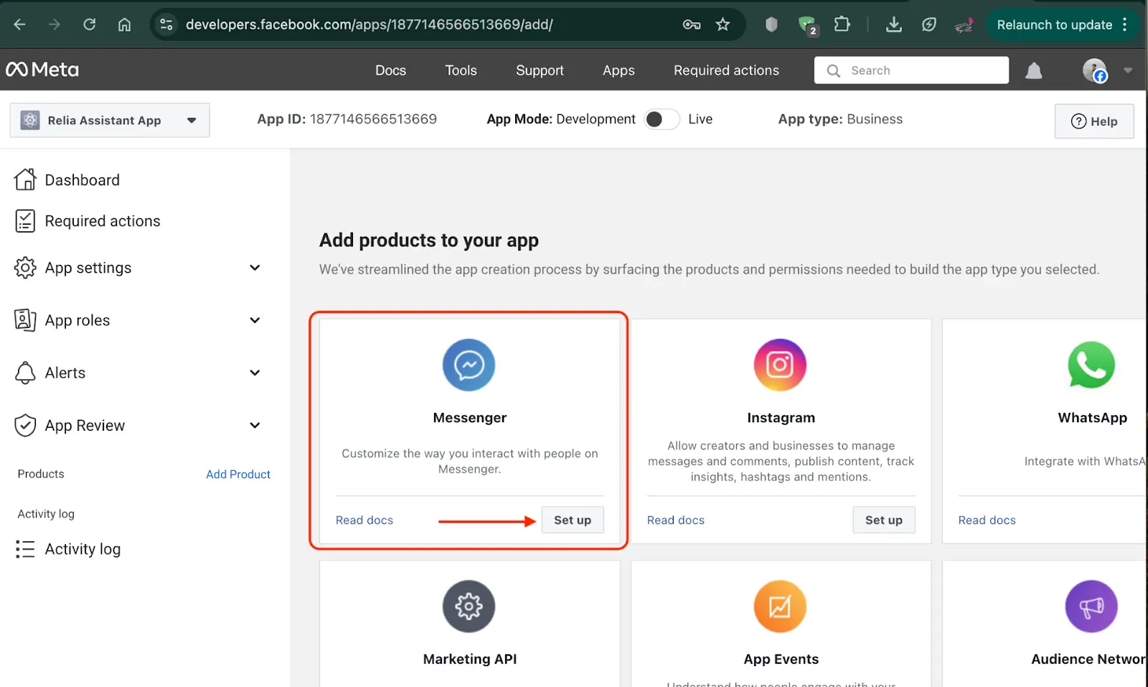Click the Audience Network megaphone icon
The width and height of the screenshot is (1148, 687).
coord(1091,607)
